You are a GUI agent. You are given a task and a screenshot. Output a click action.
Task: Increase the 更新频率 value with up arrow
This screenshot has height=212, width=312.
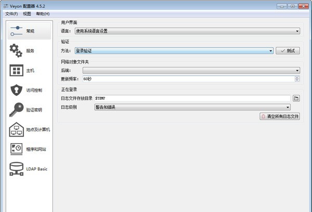point(297,78)
